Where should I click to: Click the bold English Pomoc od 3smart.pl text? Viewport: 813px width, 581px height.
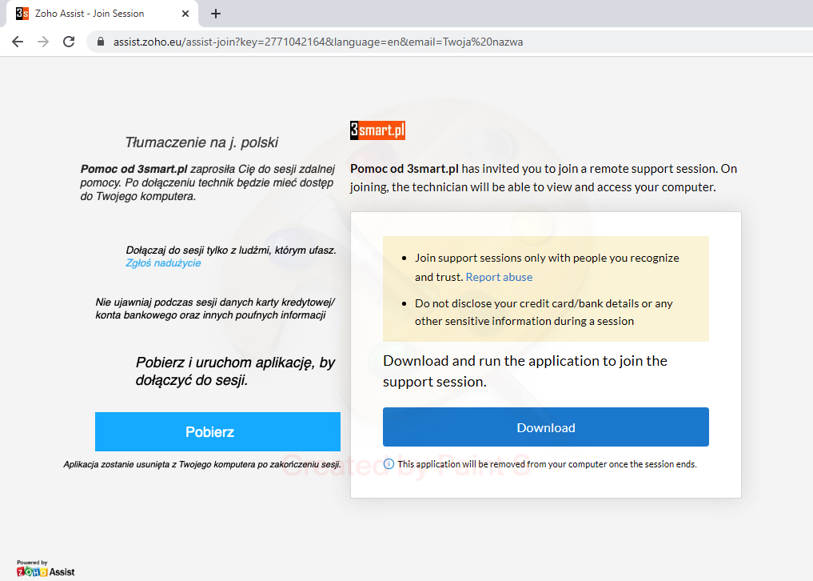pos(404,169)
